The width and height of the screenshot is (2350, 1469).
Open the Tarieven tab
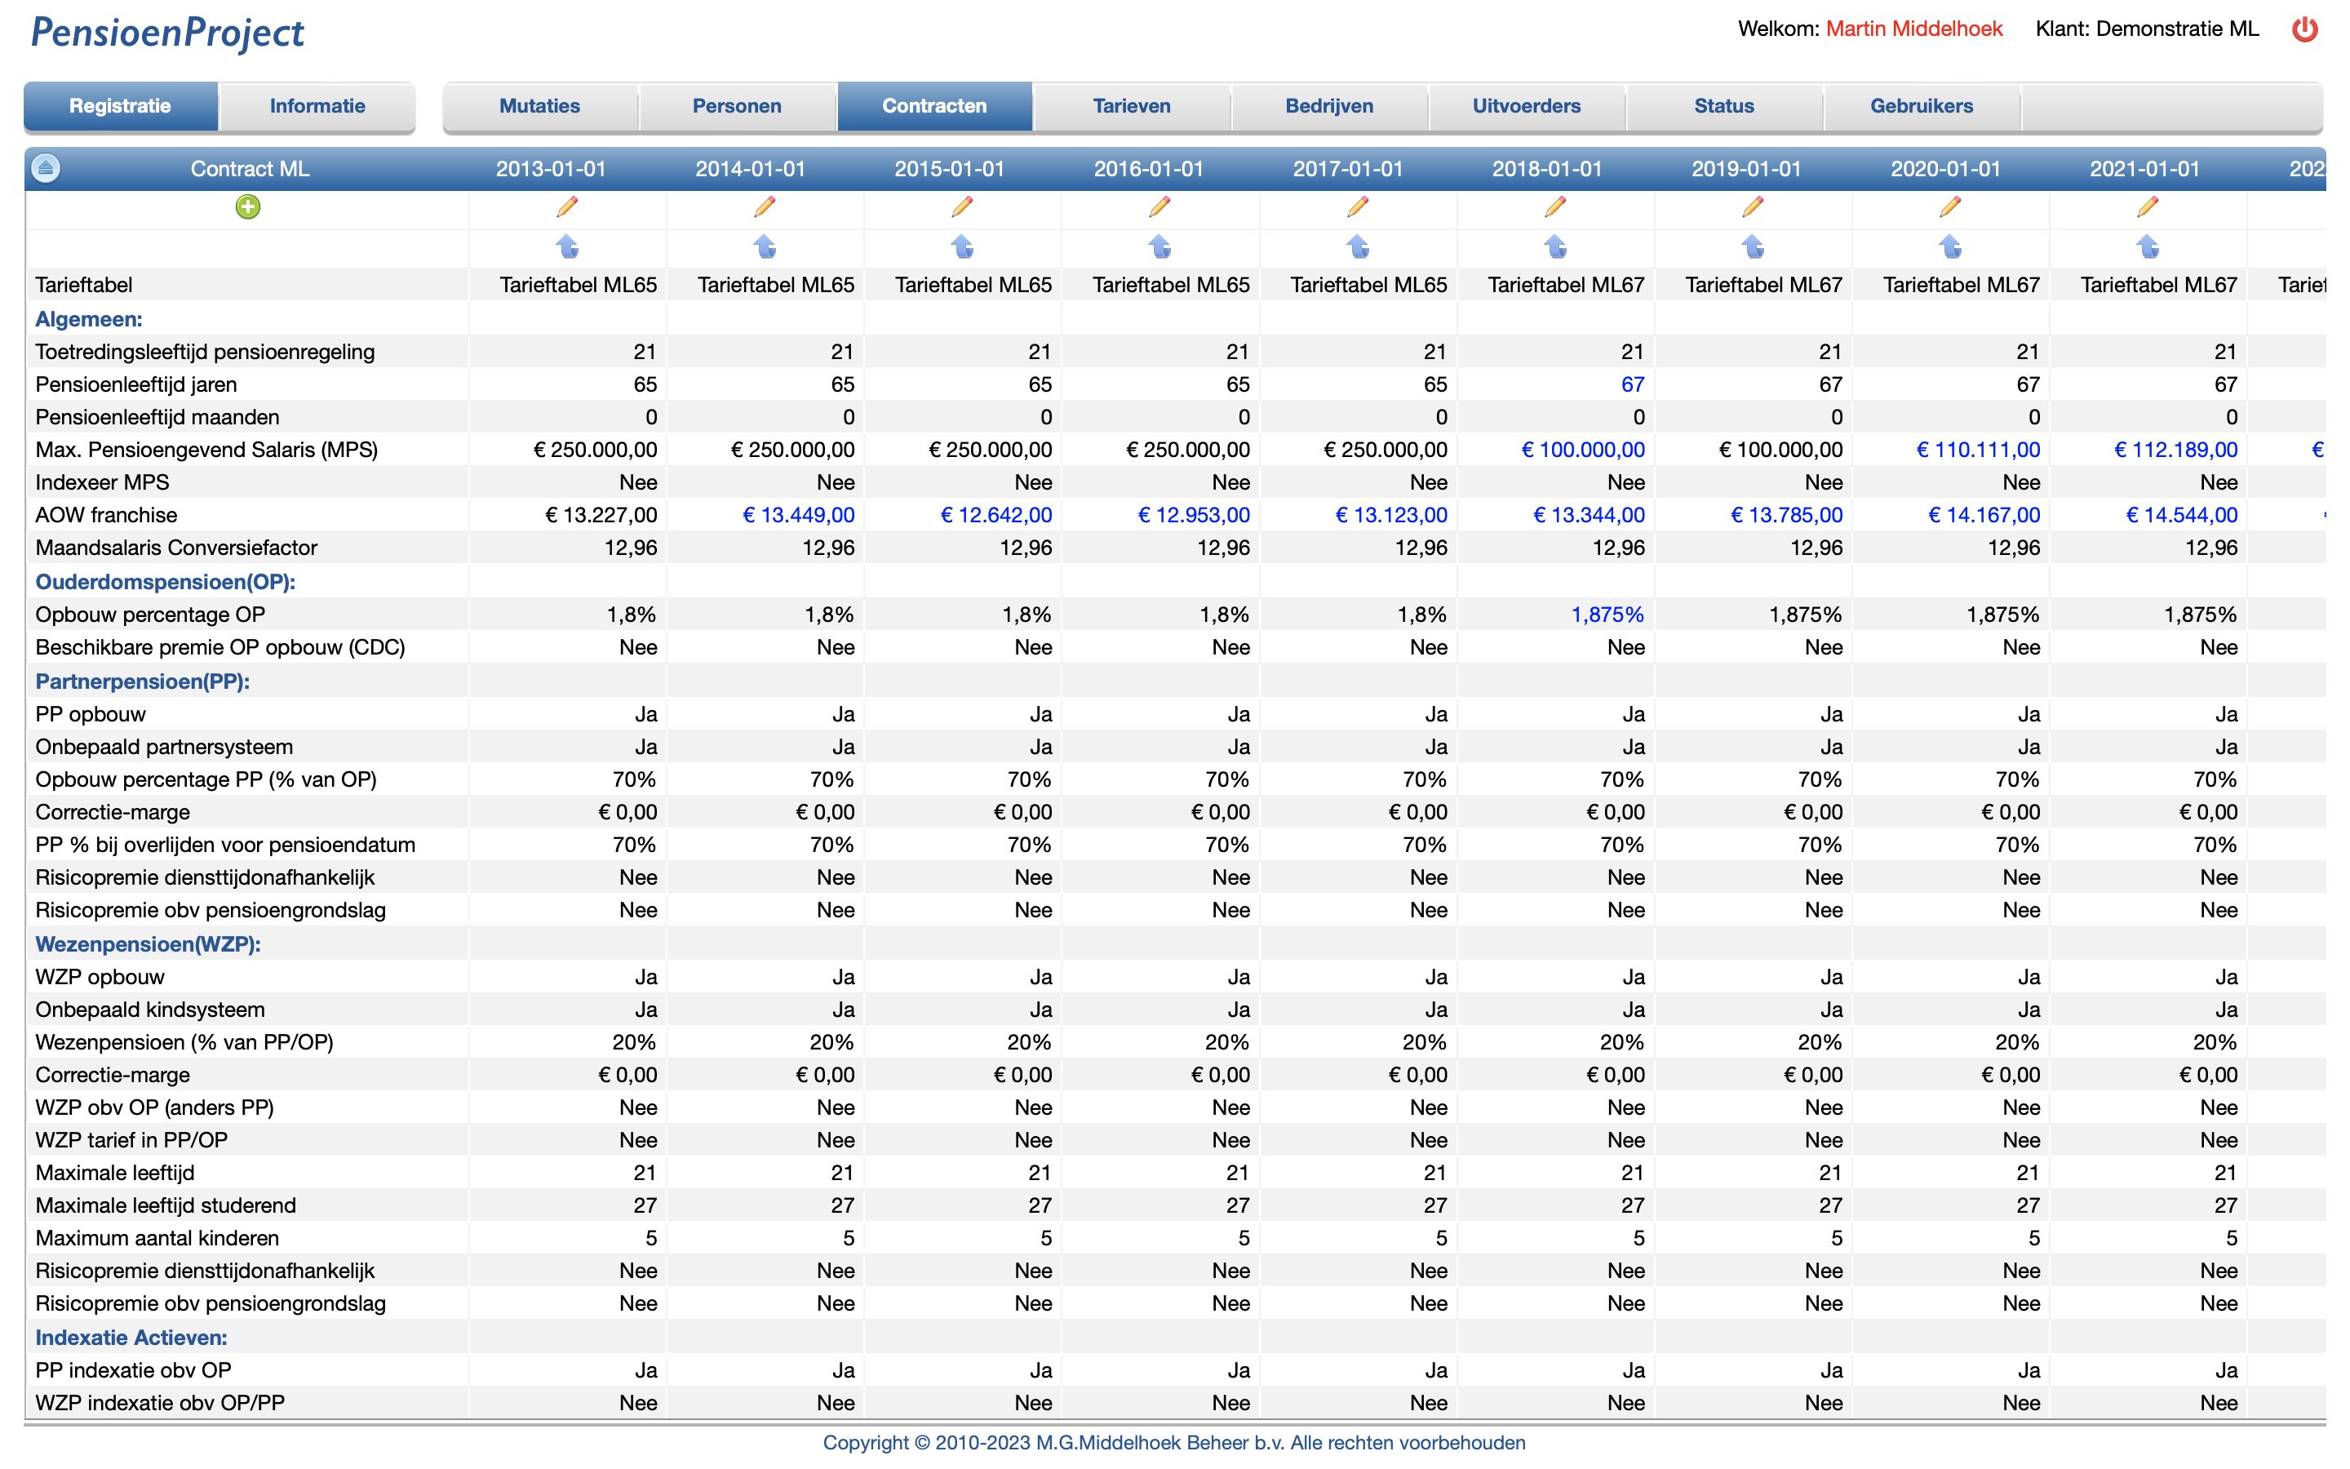point(1131,106)
